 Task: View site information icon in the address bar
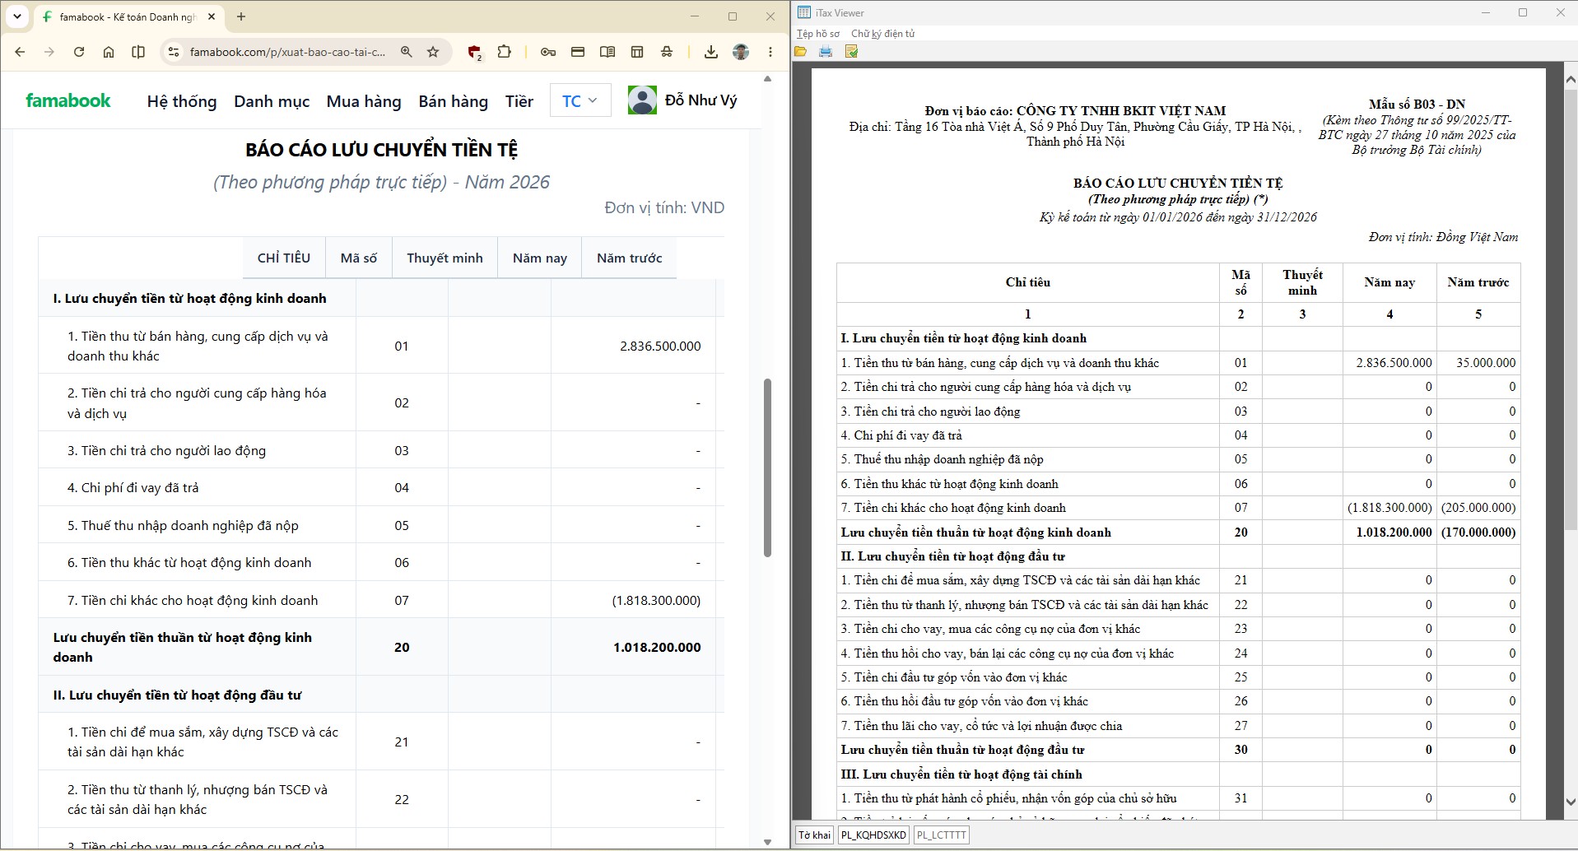tap(173, 52)
